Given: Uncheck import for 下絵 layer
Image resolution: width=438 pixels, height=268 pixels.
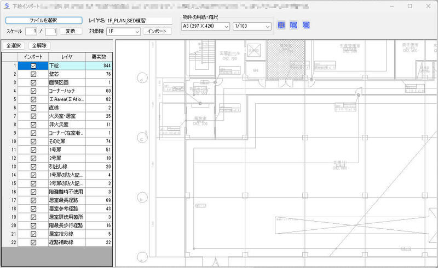Looking at the screenshot, I should [x=33, y=65].
